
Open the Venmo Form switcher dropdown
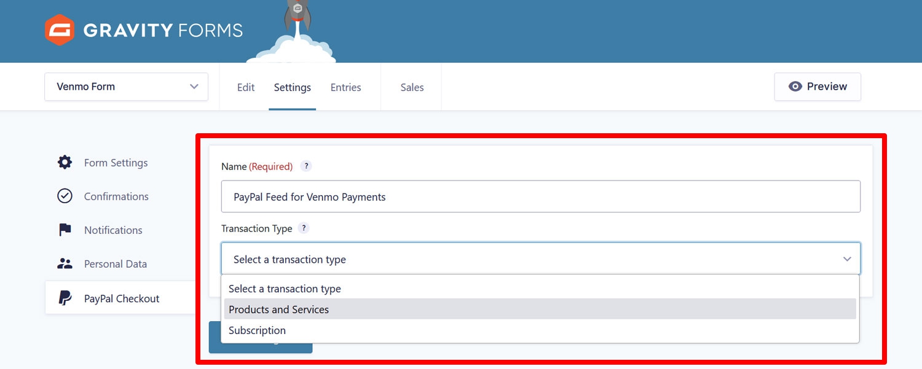tap(127, 87)
